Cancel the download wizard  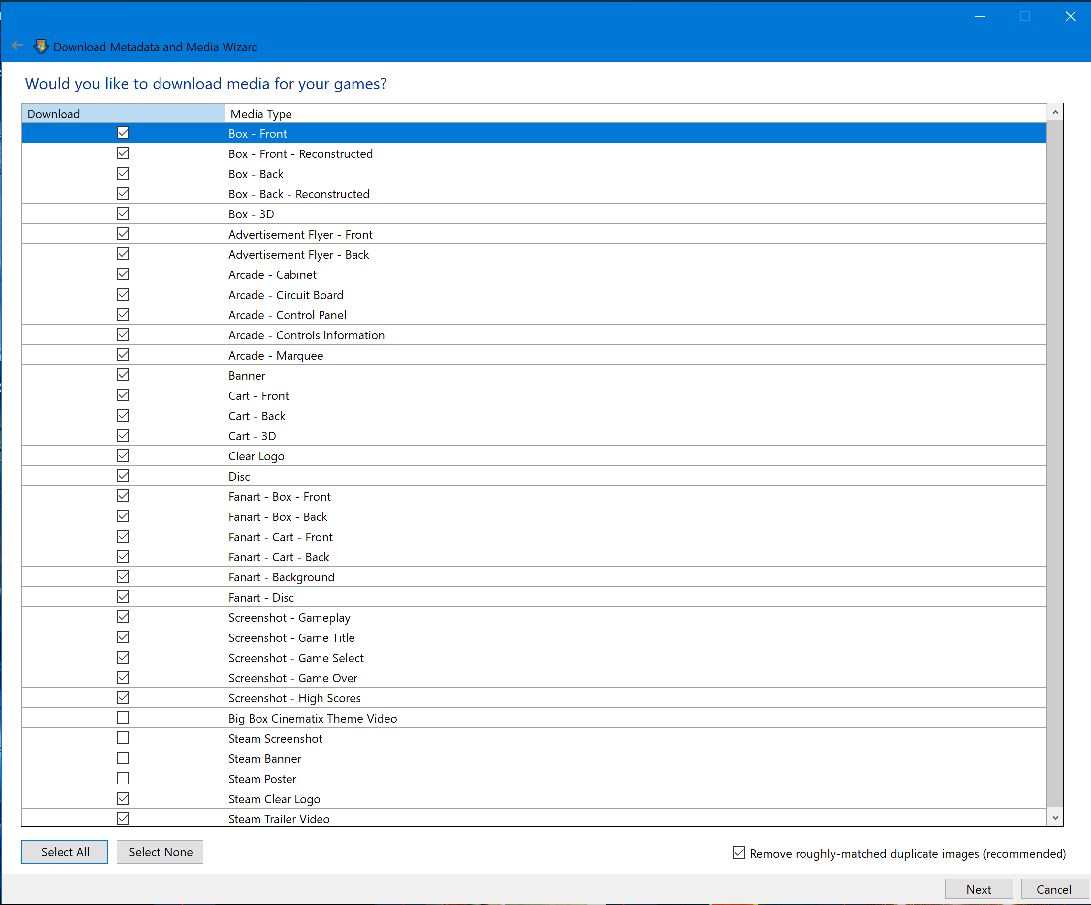click(x=1054, y=889)
